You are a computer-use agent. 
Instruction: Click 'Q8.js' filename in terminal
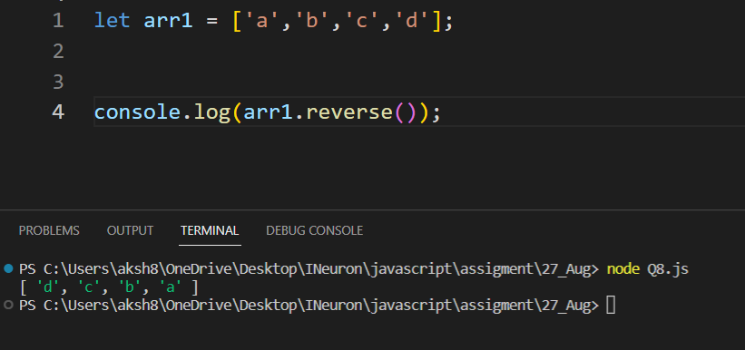tap(668, 269)
